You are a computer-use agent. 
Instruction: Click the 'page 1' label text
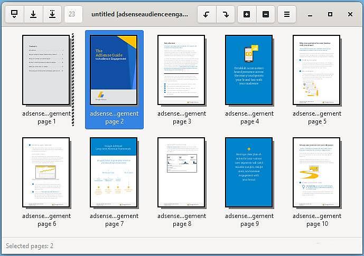coord(46,122)
